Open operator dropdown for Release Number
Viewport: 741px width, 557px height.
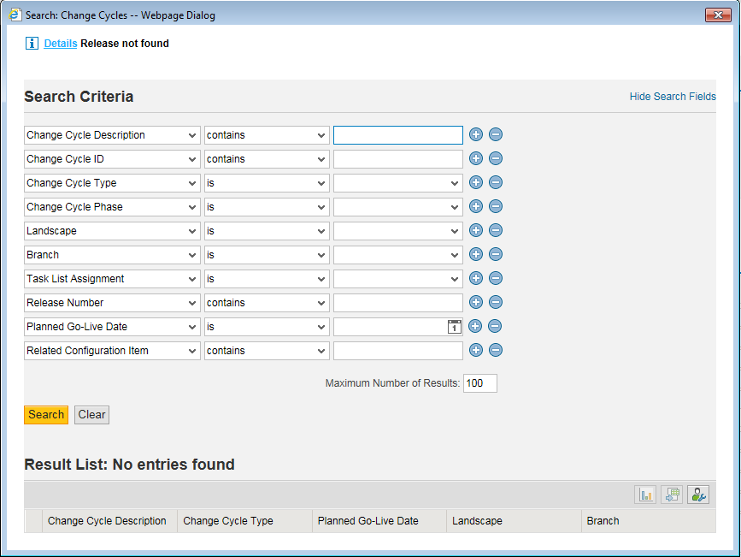pyautogui.click(x=267, y=303)
